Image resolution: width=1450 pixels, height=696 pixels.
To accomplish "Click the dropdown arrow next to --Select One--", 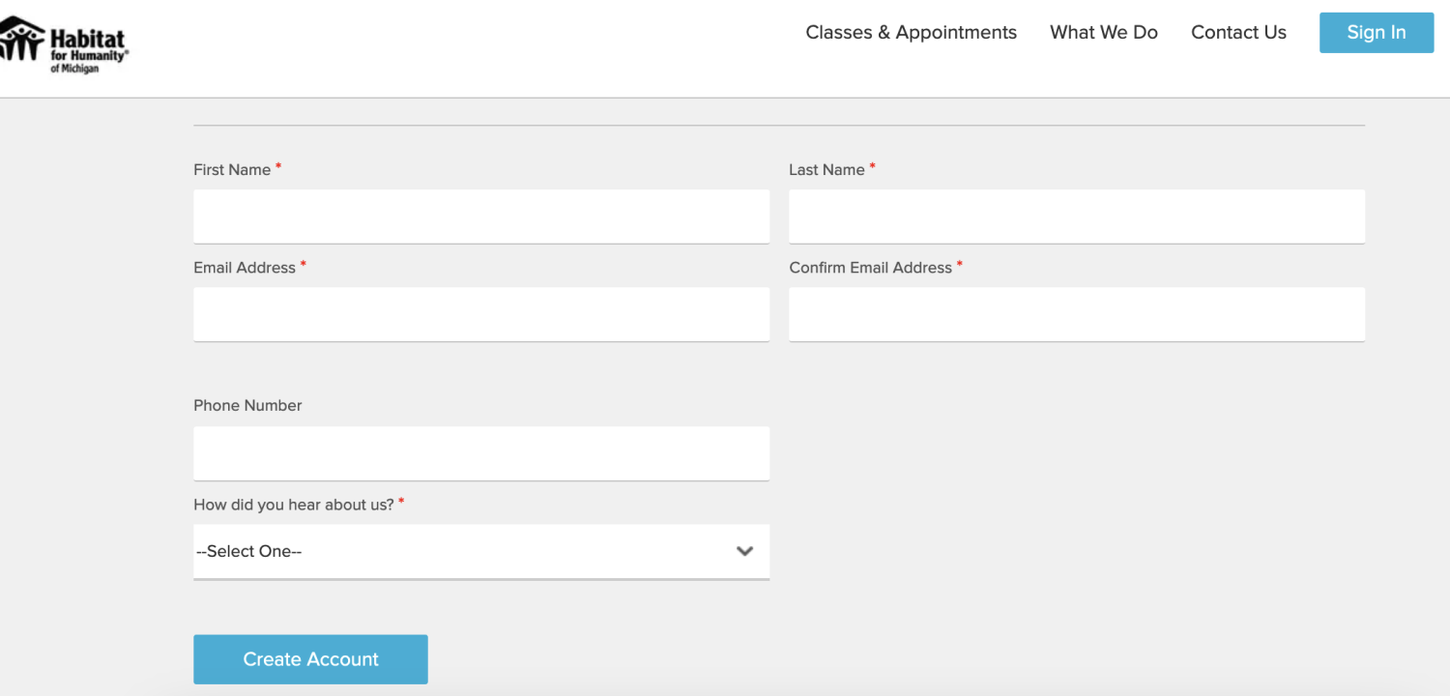I will coord(744,551).
